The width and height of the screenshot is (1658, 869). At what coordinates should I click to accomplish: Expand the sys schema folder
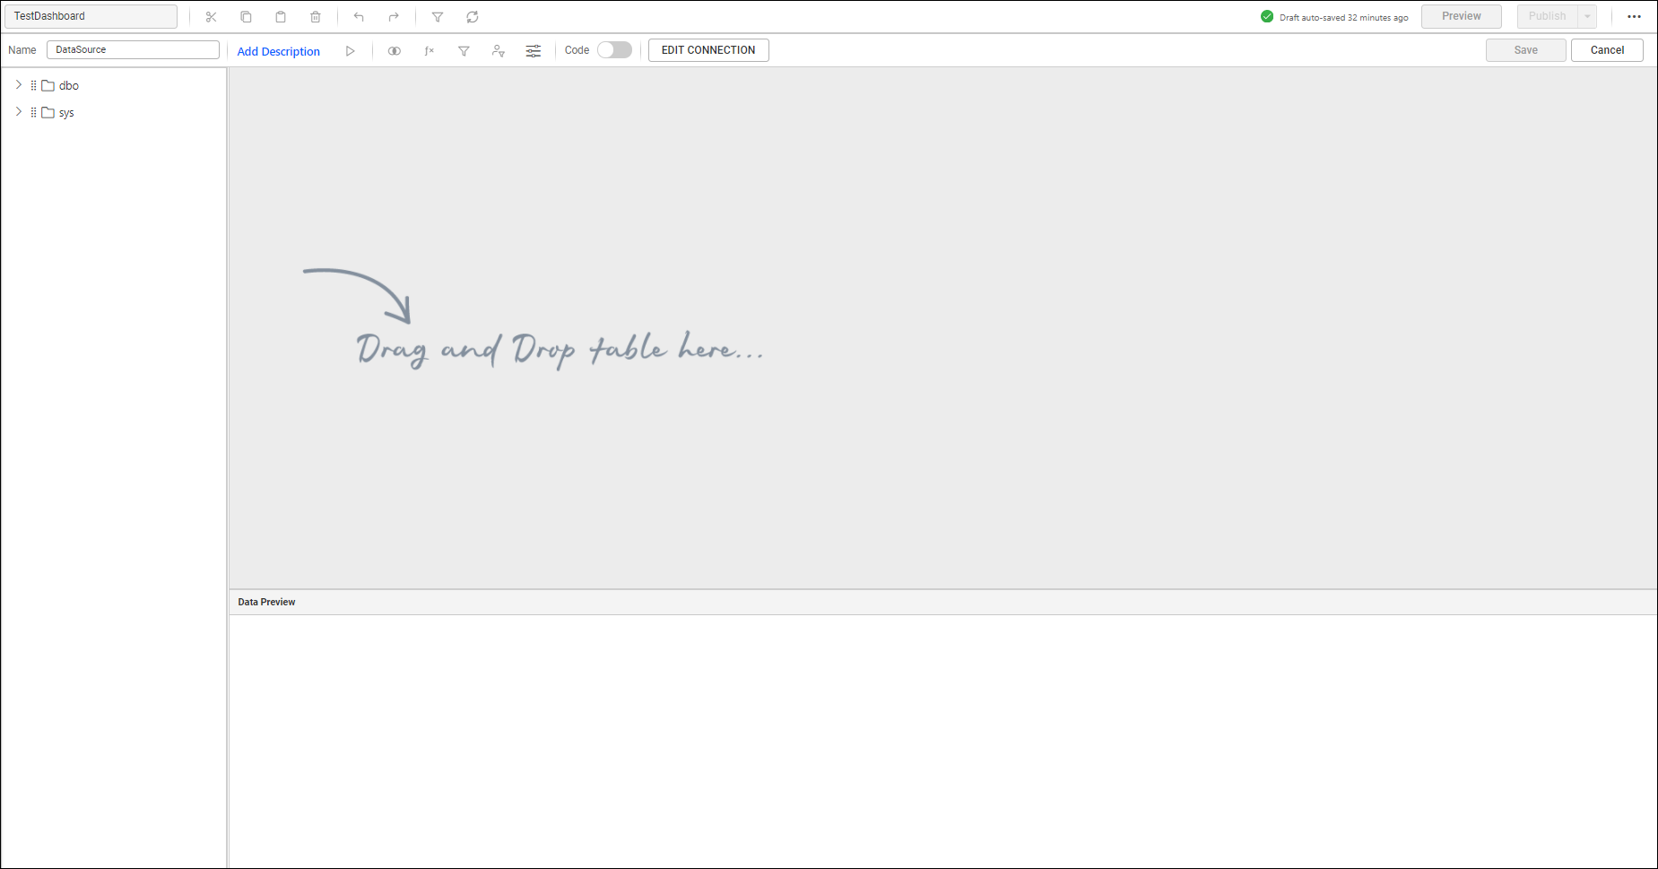point(18,112)
